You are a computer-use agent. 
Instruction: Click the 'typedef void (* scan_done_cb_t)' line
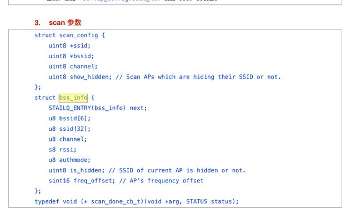click(137, 201)
